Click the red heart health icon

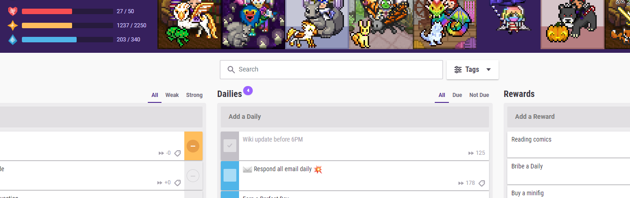point(13,11)
